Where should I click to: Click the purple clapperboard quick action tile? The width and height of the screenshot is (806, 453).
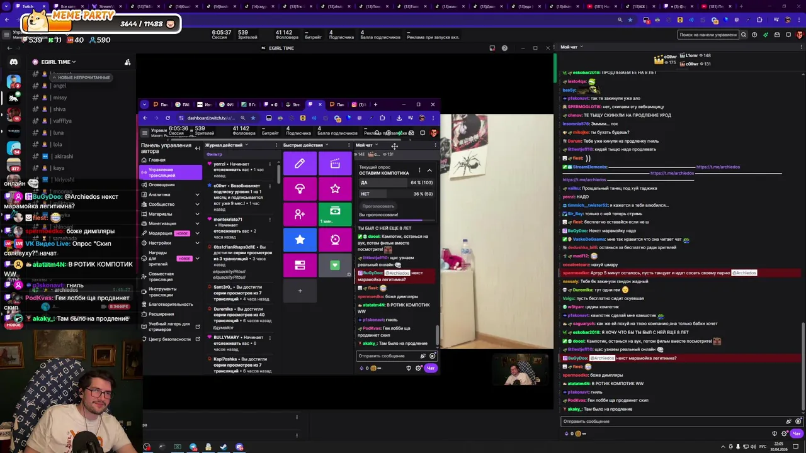[335, 164]
